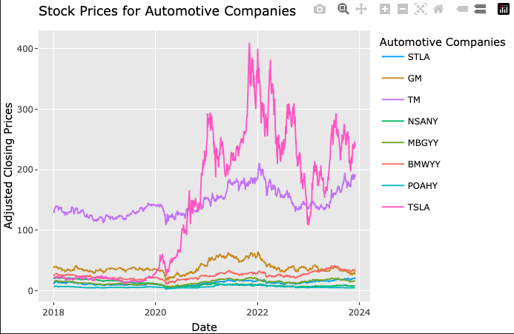Screen dimensions: 514x334
Task: Click the 100 y-axis tick label
Action: (25, 230)
